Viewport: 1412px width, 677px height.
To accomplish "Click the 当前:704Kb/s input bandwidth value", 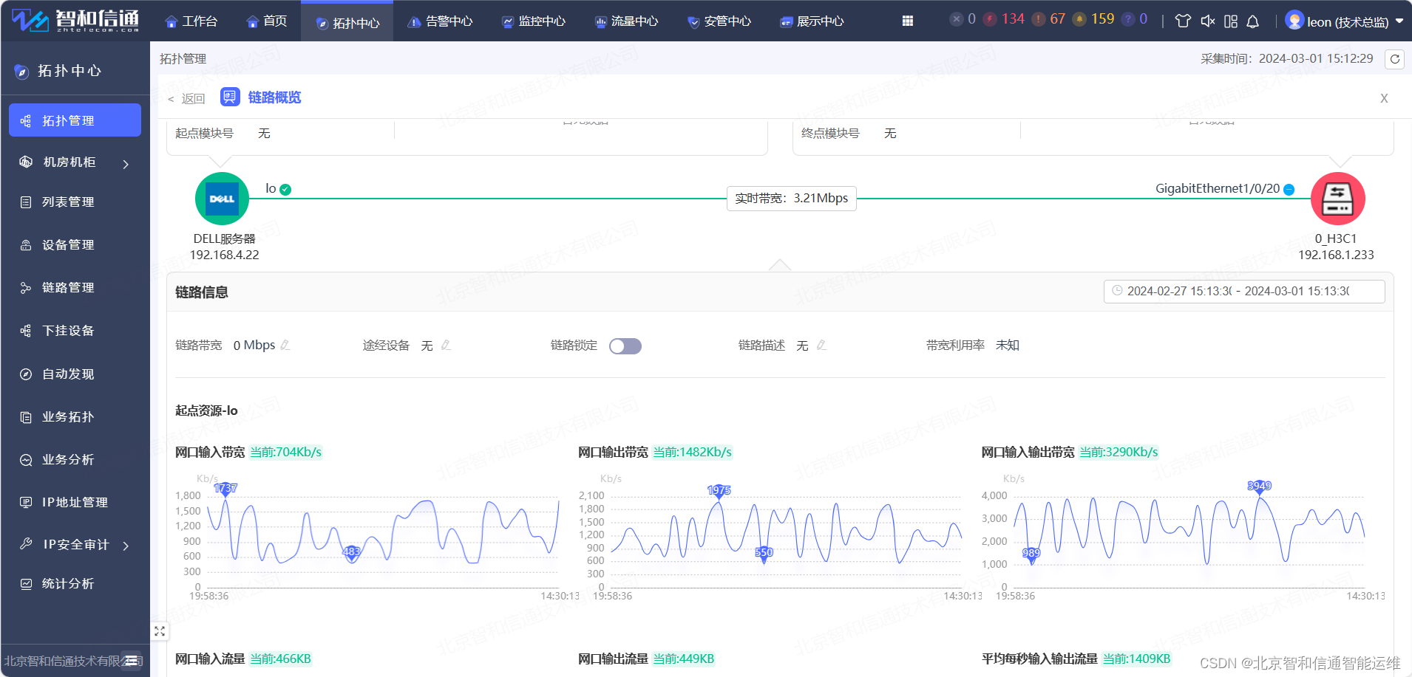I will 285,452.
